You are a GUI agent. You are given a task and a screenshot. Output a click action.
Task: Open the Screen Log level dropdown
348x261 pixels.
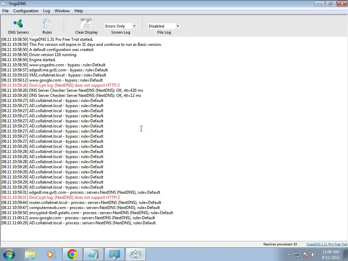[x=120, y=26]
